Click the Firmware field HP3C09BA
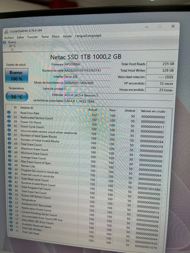 pyautogui.click(x=87, y=64)
